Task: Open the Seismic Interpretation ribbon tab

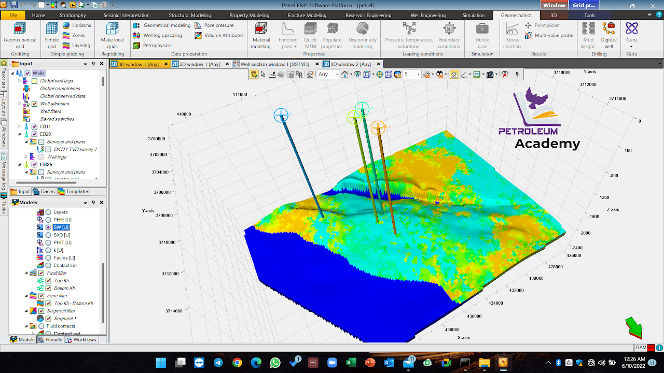Action: 127,16
